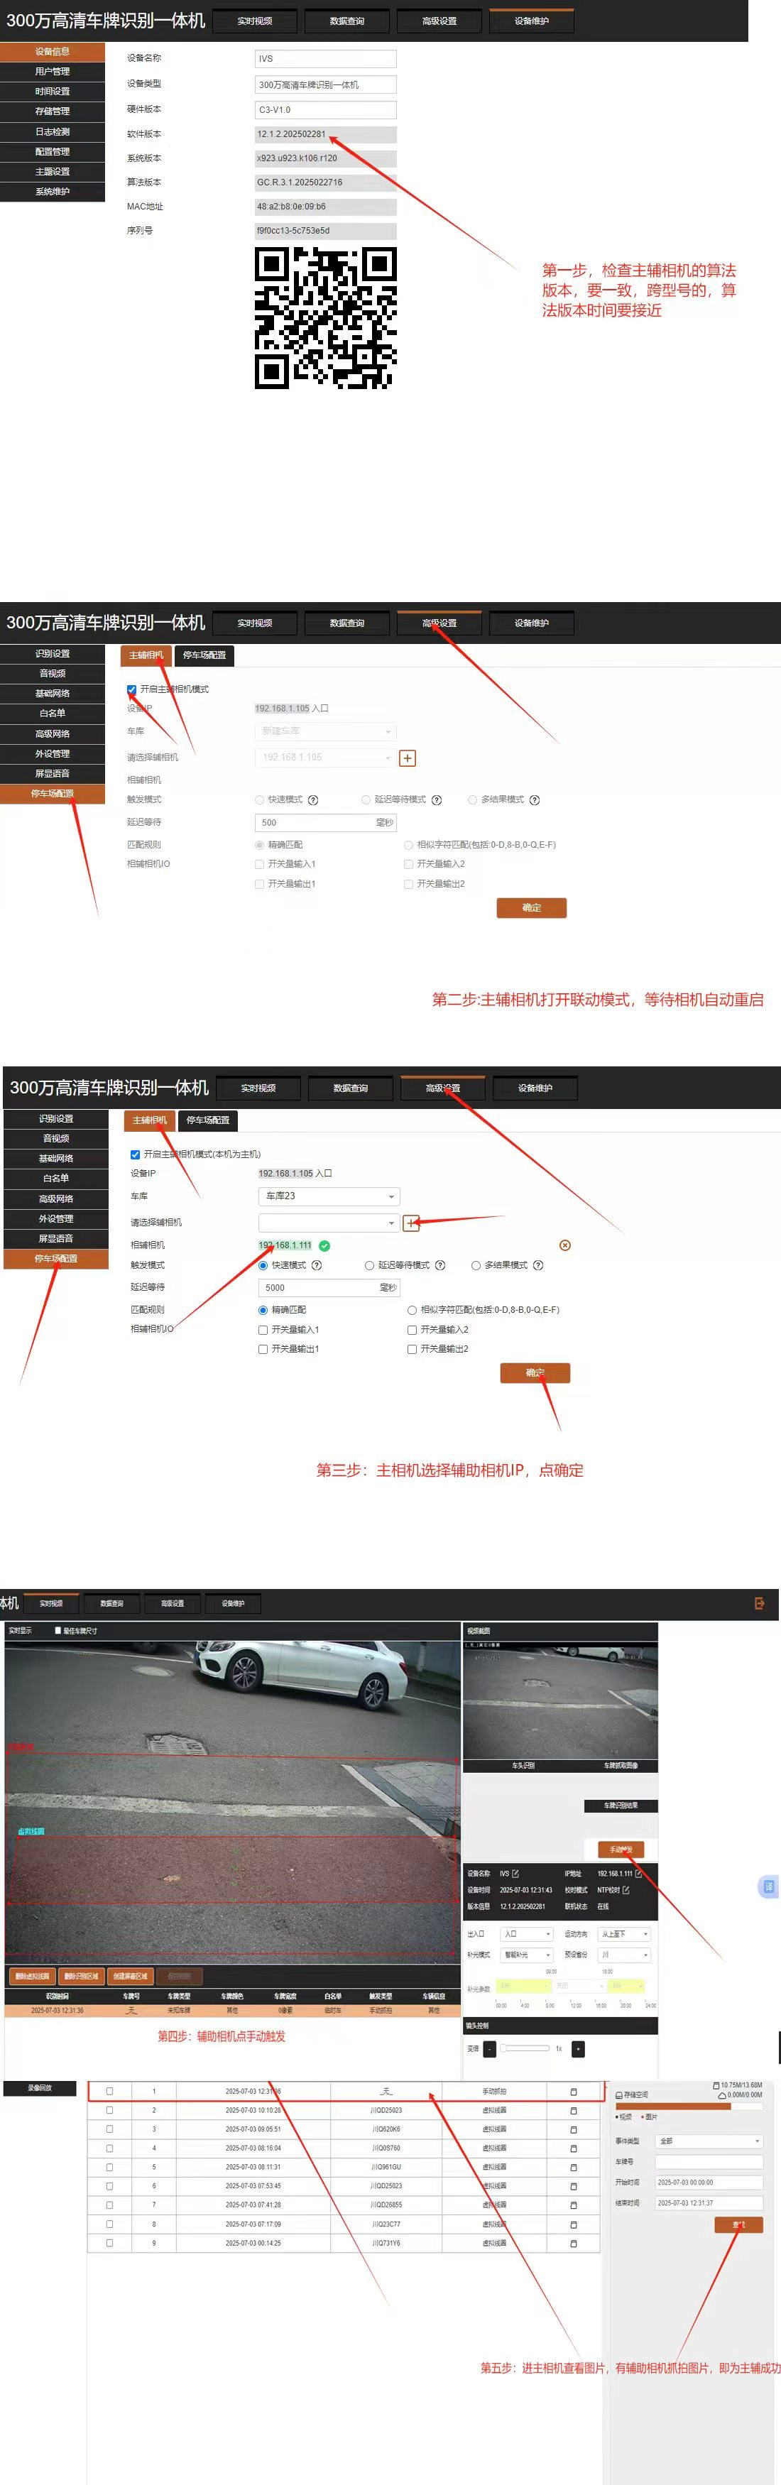Check 开关量输出2 below the 5000 delay form
This screenshot has height=2485, width=781.
point(412,1350)
